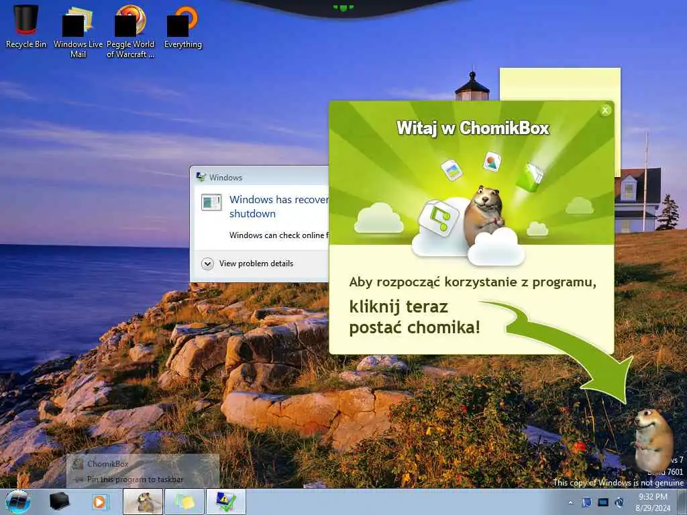Click the Windows dialog title bar
The image size is (687, 515).
tap(260, 177)
